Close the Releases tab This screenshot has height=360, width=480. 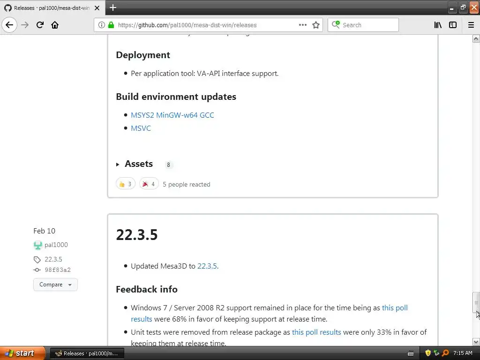point(97,8)
